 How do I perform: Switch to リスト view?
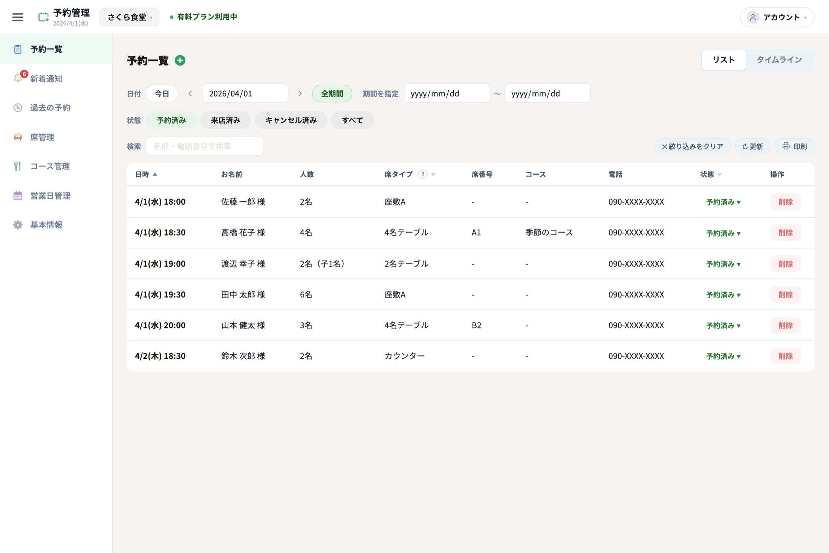[723, 60]
